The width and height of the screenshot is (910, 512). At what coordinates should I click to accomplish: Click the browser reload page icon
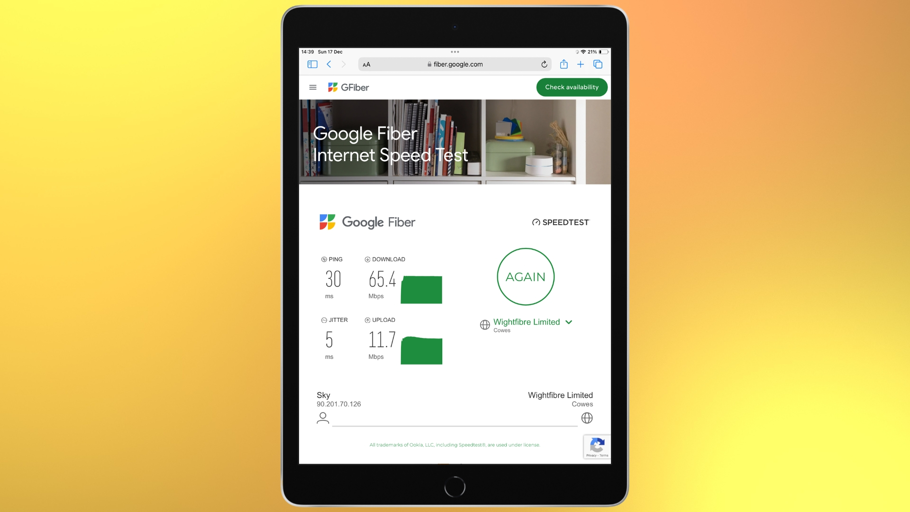(545, 64)
